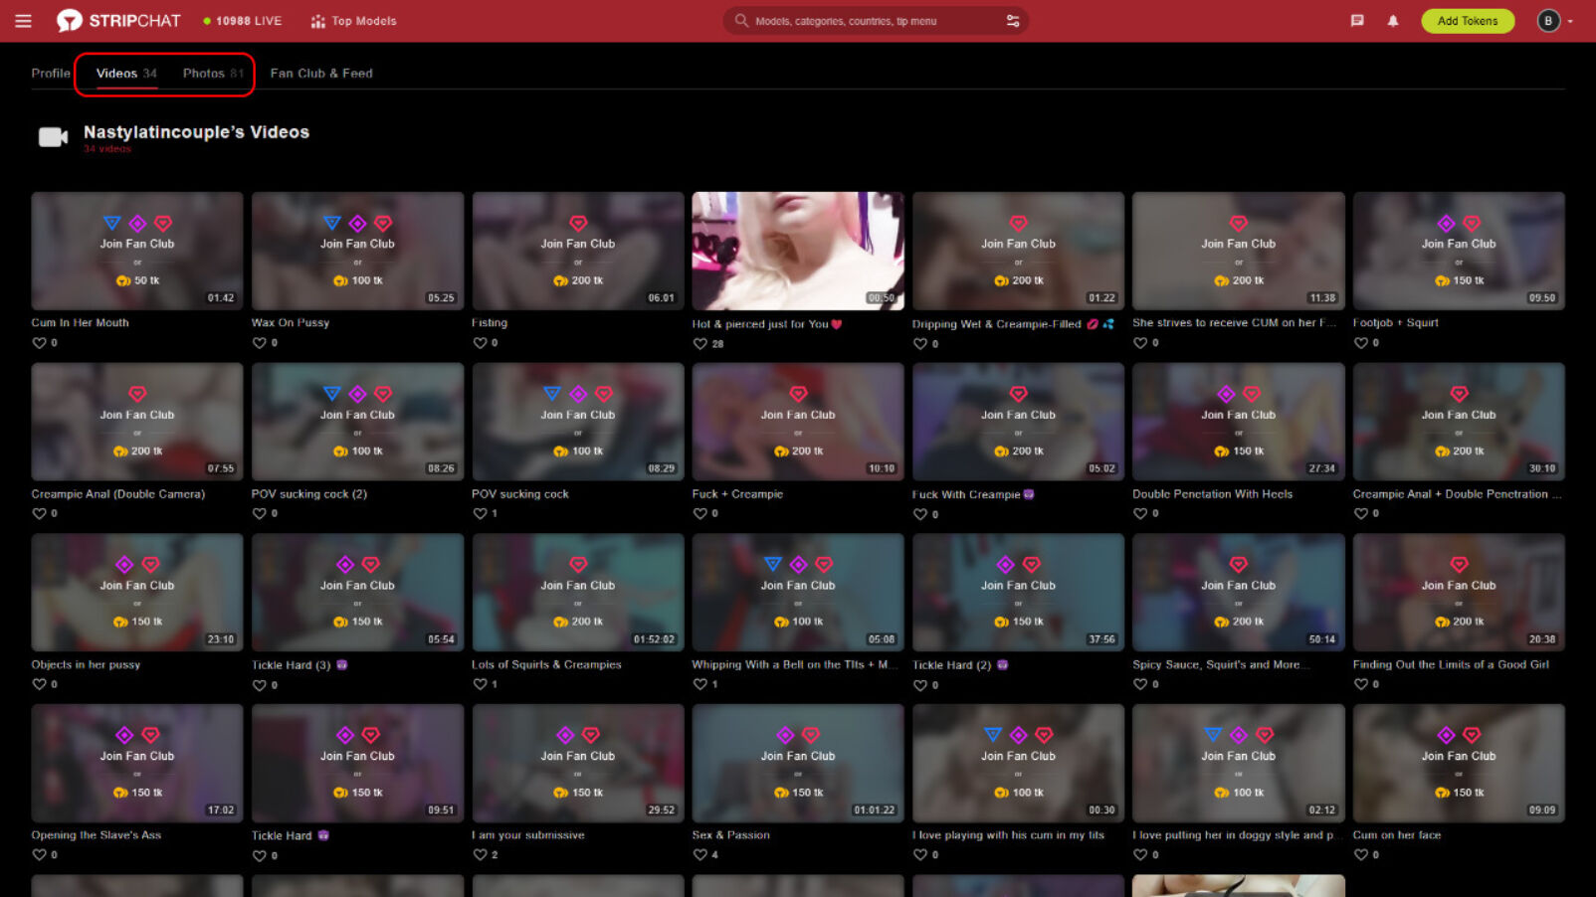Open the B profile avatar menu
The height and width of the screenshot is (897, 1596).
(x=1547, y=20)
